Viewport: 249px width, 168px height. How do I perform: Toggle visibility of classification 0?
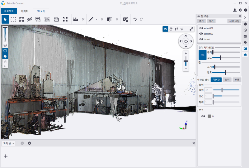tap(203, 116)
